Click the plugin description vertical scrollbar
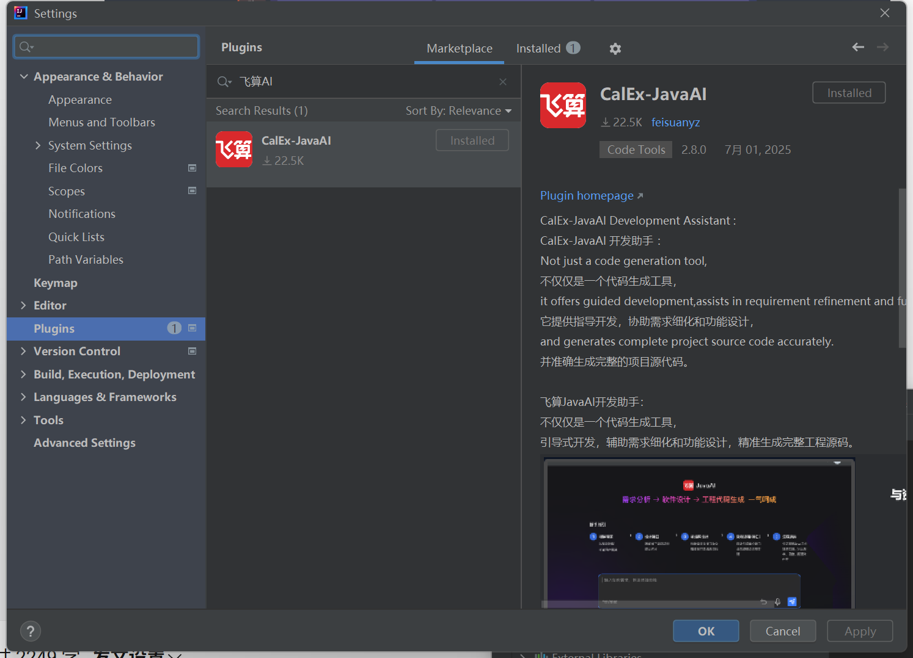This screenshot has width=913, height=658. point(902,269)
